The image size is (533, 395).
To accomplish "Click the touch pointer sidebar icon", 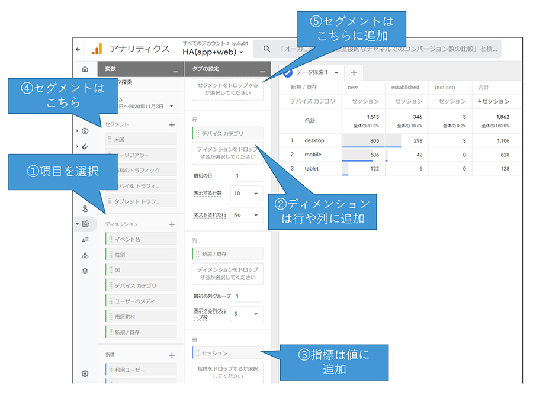I will coord(85,208).
